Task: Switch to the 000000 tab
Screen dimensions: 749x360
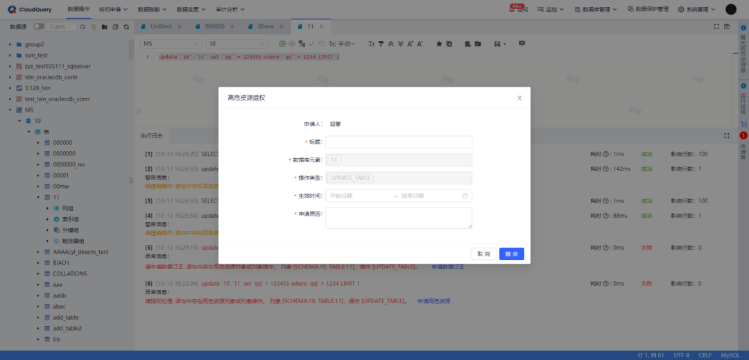Action: pyautogui.click(x=214, y=27)
